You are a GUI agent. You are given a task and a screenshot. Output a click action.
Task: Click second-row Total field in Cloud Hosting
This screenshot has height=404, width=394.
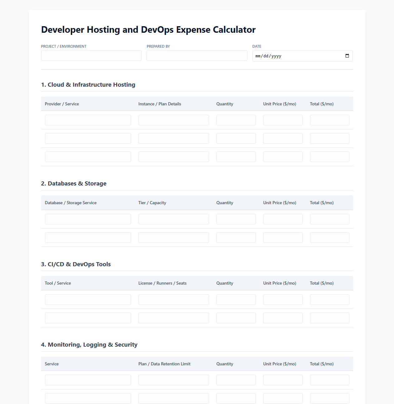tap(330, 138)
